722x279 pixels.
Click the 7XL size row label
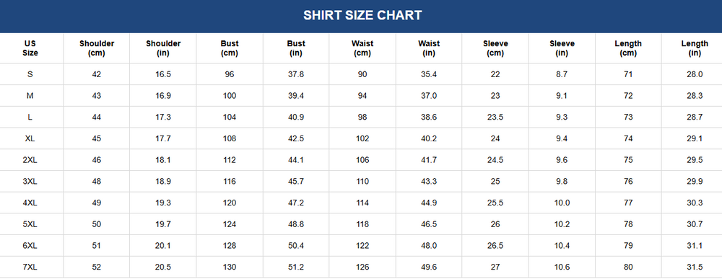pos(30,267)
